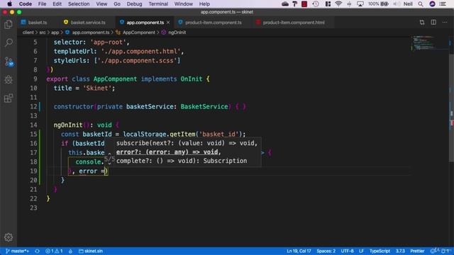This screenshot has width=454, height=255.
Task: Open the File menu
Action: click(42, 4)
